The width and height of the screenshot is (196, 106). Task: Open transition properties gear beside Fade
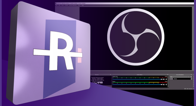[x=191, y=77]
